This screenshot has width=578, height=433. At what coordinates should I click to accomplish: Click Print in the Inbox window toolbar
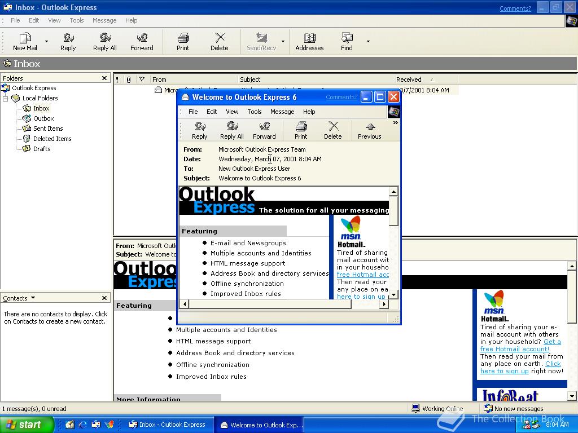point(183,42)
